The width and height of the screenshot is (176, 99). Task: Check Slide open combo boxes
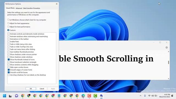9,67
